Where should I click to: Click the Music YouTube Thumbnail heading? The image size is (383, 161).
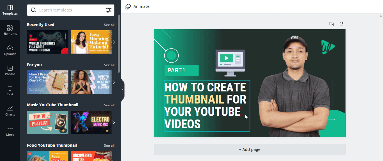[x=53, y=105]
